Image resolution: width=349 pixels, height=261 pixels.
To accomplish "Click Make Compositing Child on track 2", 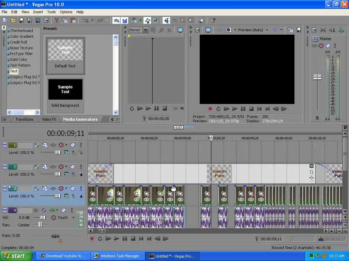I will click(x=80, y=174).
